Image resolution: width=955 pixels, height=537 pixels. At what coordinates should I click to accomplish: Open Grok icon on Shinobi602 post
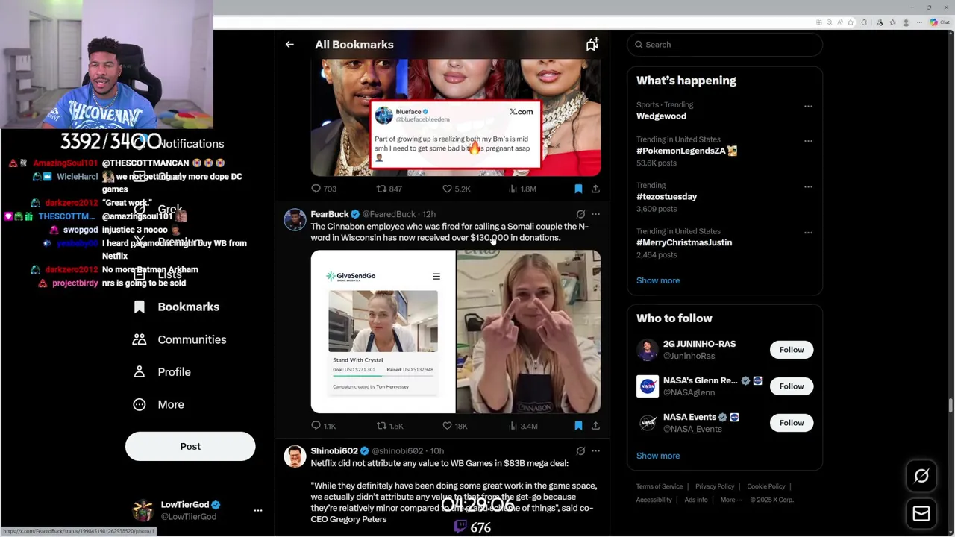tap(580, 451)
